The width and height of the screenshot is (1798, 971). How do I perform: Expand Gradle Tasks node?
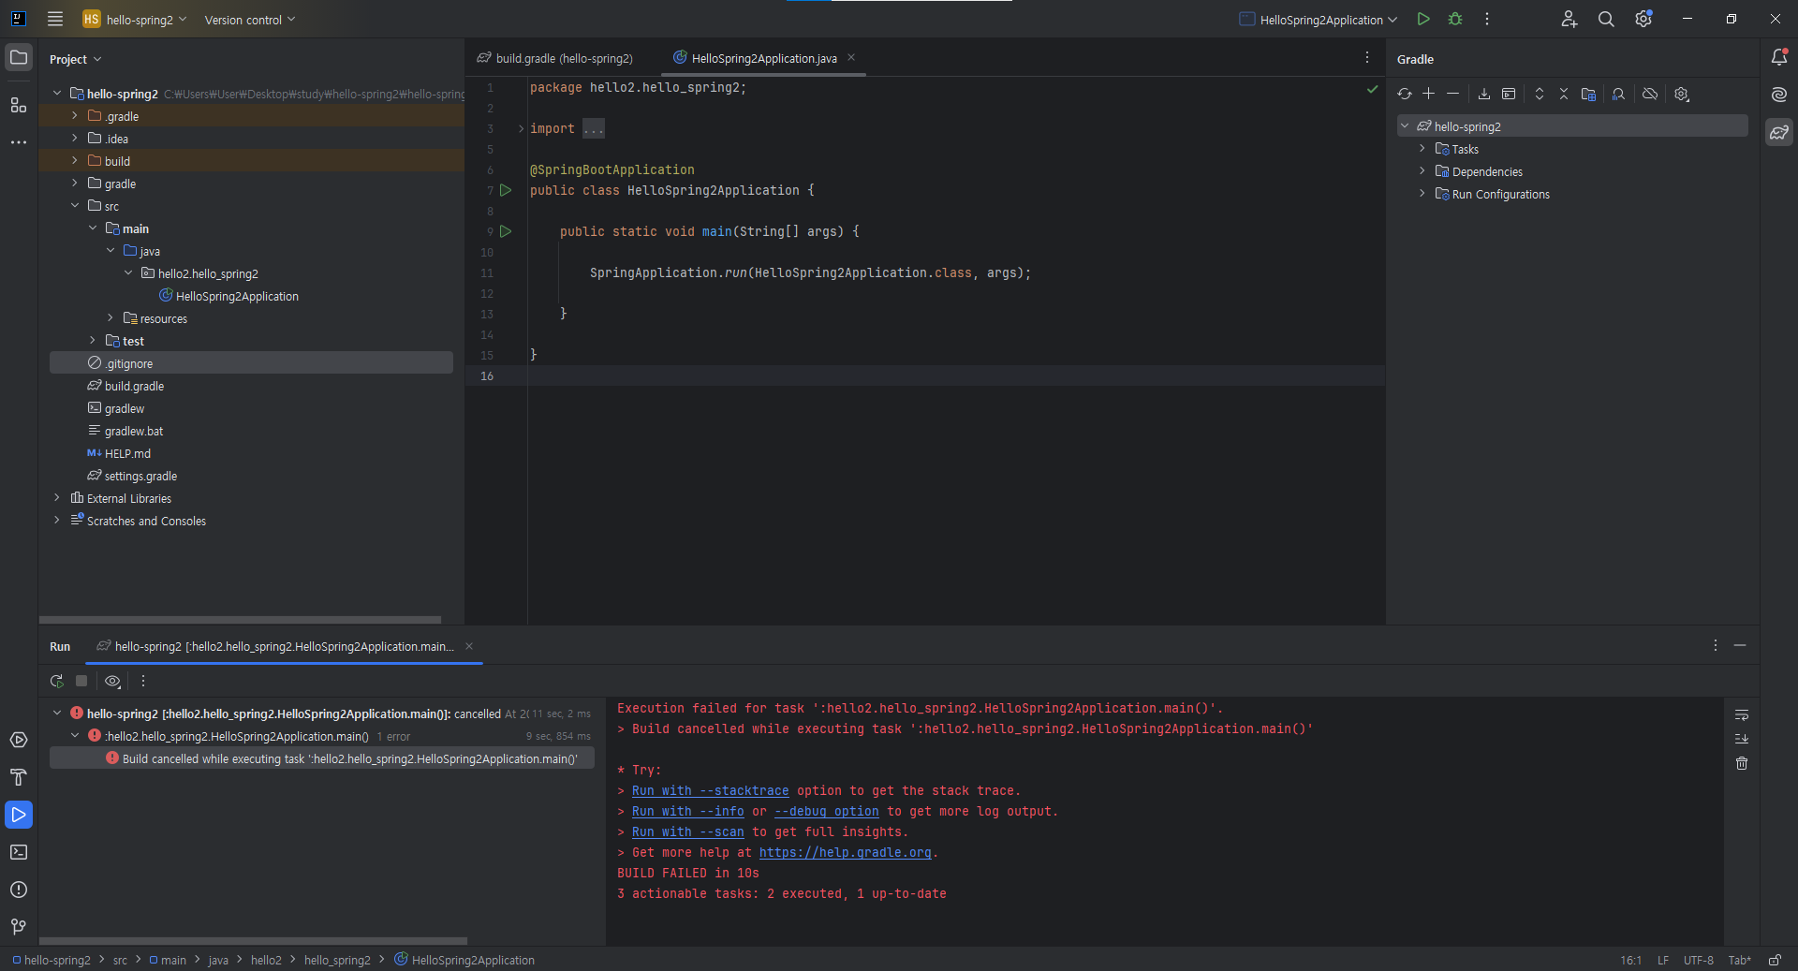point(1422,149)
